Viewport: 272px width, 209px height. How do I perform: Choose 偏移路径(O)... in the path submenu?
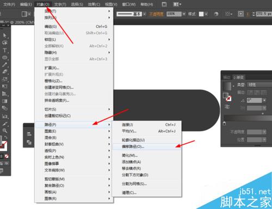pyautogui.click(x=147, y=146)
